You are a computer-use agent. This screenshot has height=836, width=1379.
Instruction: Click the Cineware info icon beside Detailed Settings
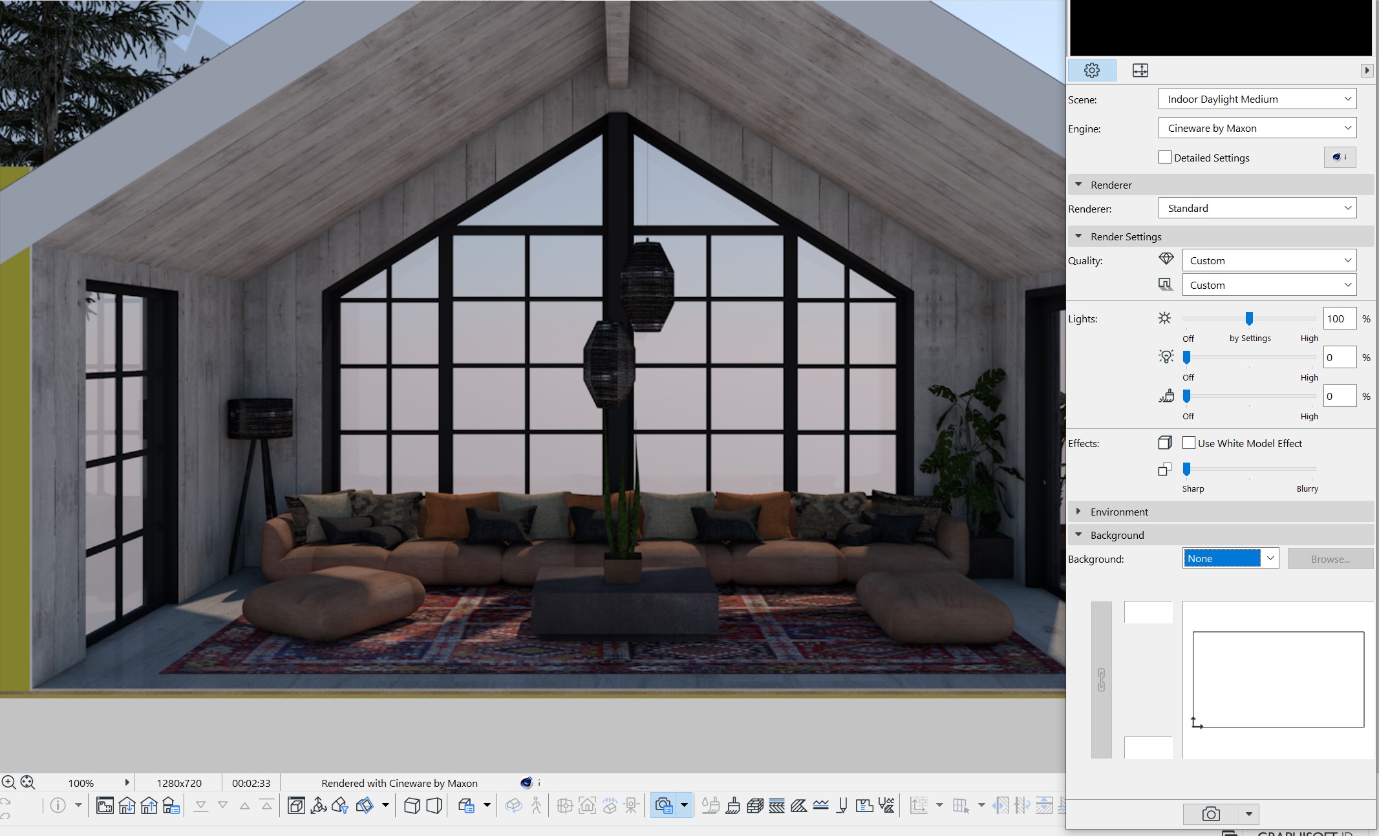pos(1340,157)
